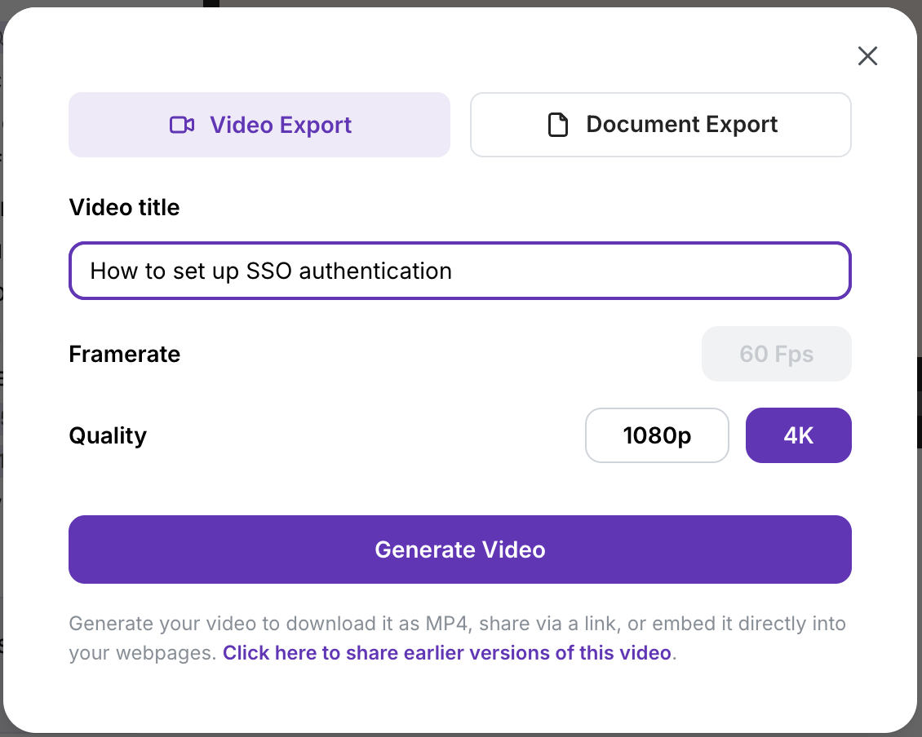Select 4K video quality
Screen dimensions: 922x737
[799, 435]
